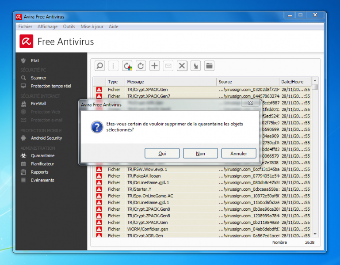Viewport: 340px width, 265px height.
Task: Click the quarantine list scrollbar thumb
Action: point(315,87)
